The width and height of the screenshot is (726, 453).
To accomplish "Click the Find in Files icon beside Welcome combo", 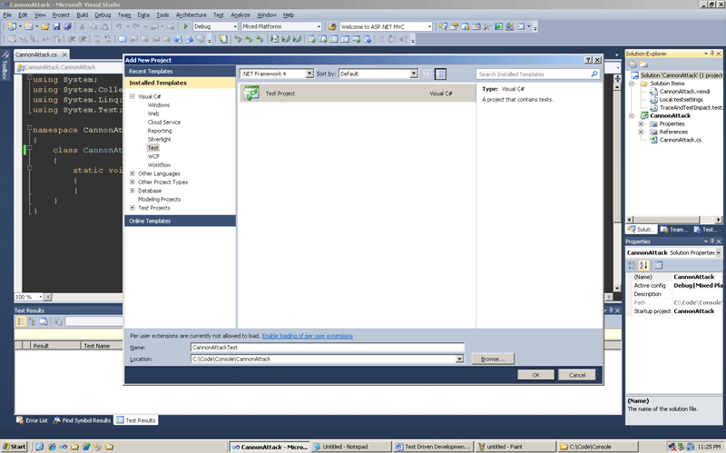I will [x=332, y=27].
